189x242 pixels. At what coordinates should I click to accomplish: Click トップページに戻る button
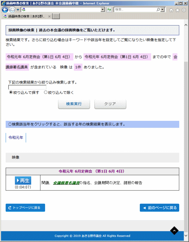coord(25,208)
